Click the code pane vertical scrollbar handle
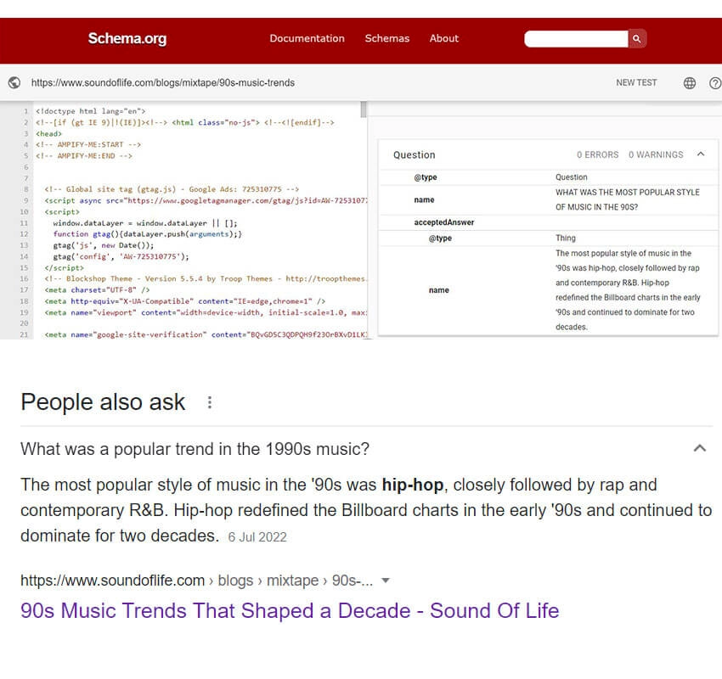This screenshot has width=722, height=679. click(x=364, y=109)
